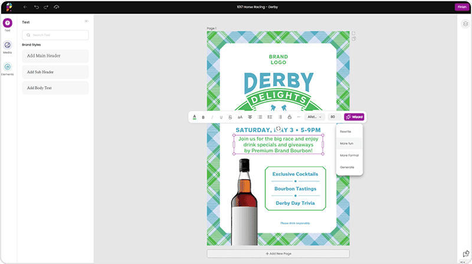Click the document title '1017 Horse Racing - Derby'
Viewport: 472px width, 264px height.
coord(257,7)
